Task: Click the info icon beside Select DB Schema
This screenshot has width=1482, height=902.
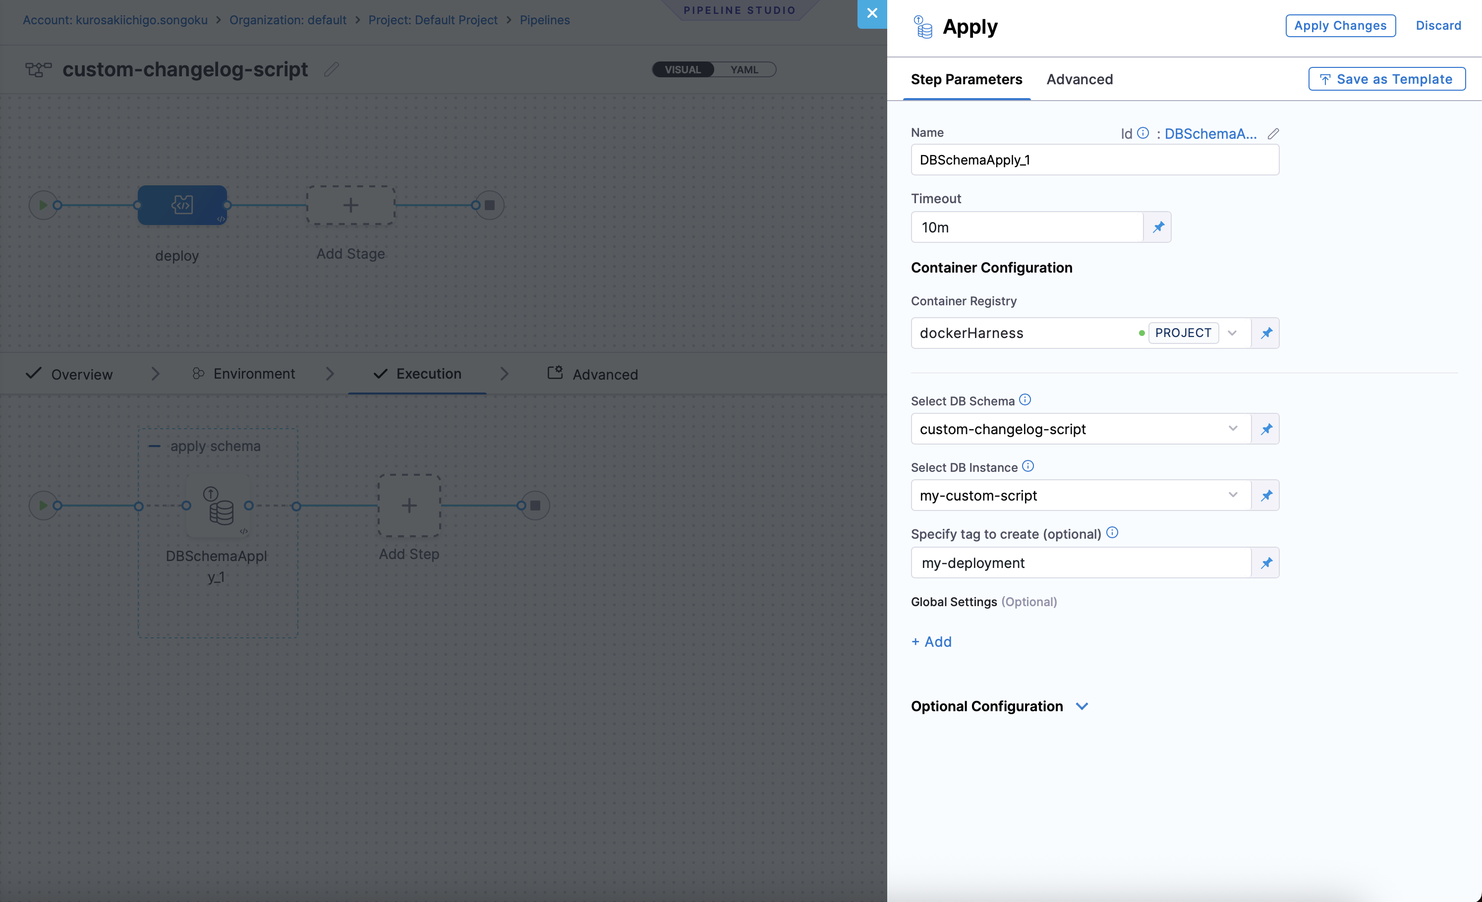Action: tap(1026, 400)
